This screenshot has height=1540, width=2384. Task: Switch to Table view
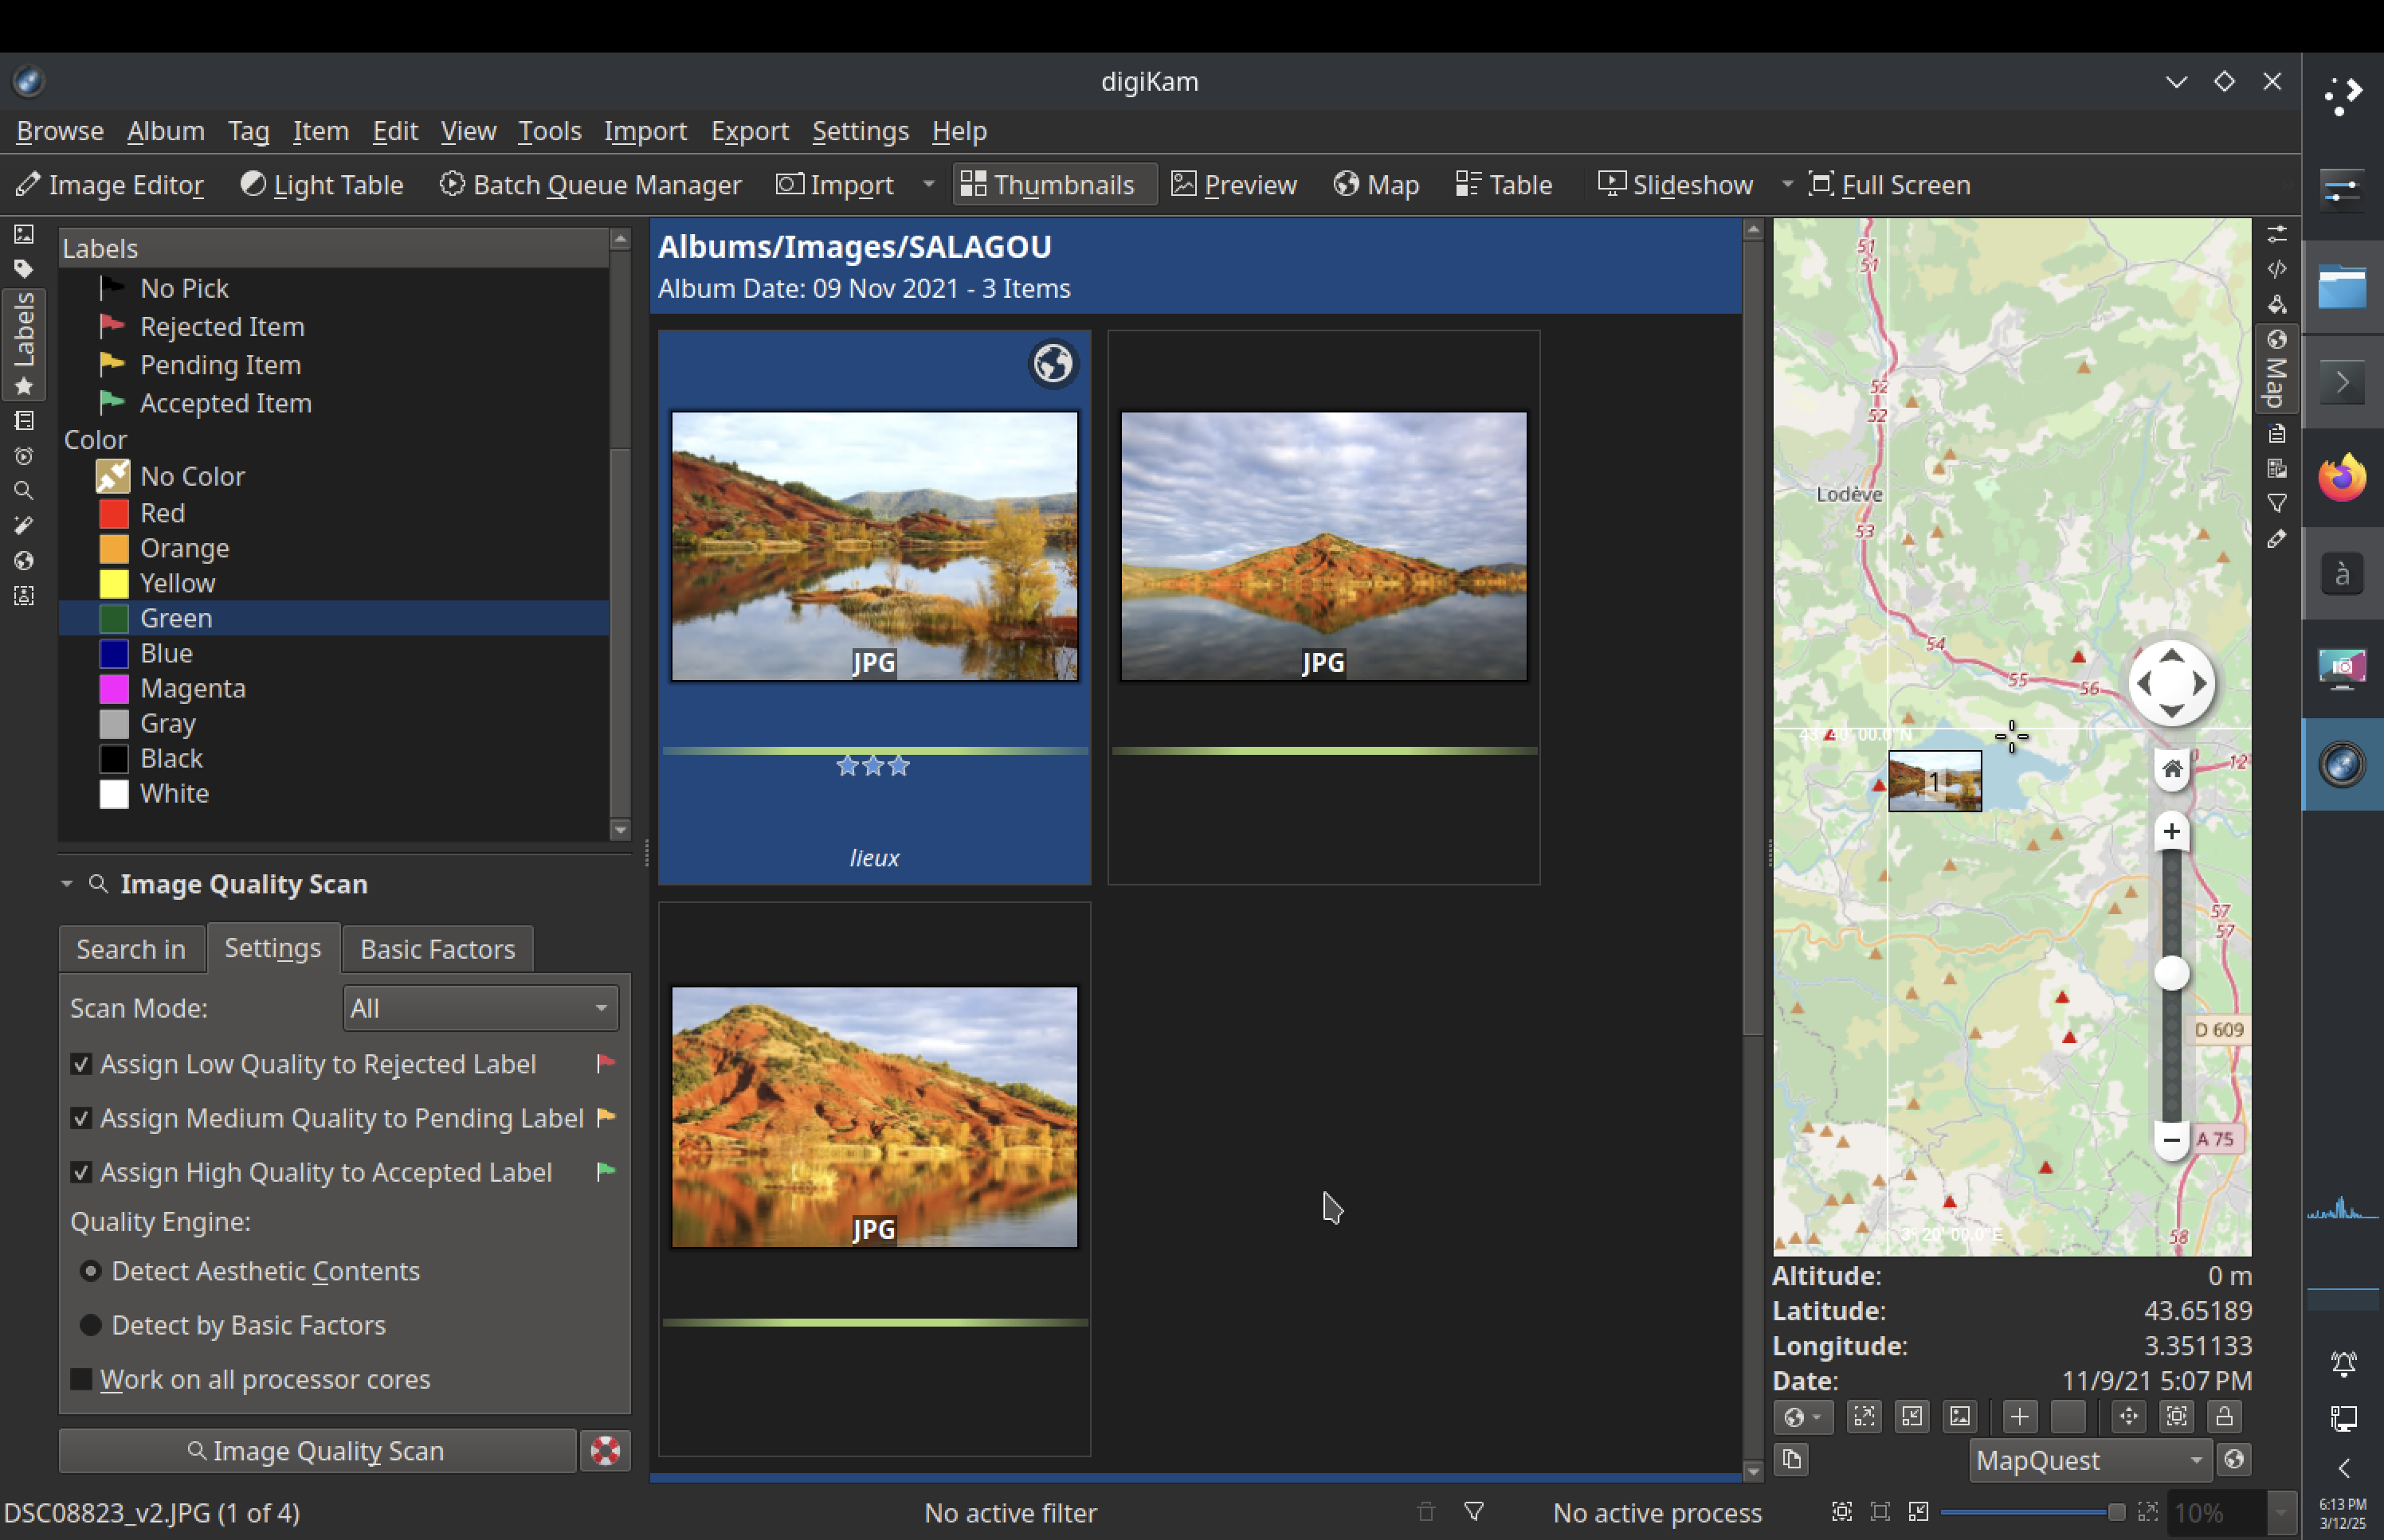[x=1504, y=185]
